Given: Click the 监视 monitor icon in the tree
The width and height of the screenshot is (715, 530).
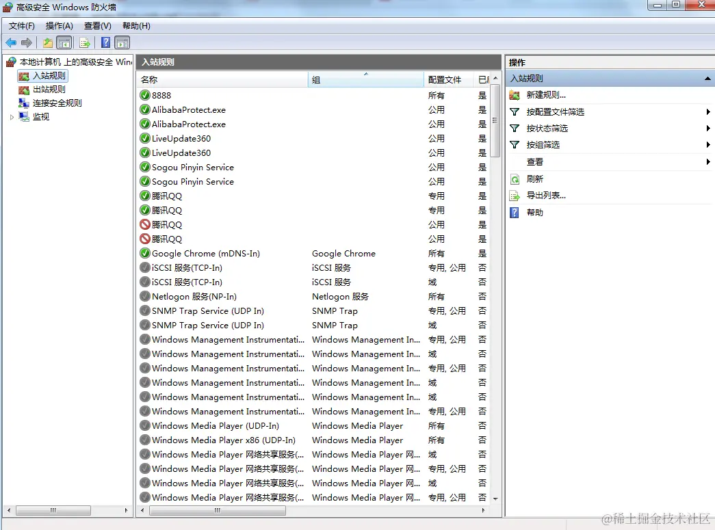Looking at the screenshot, I should click(24, 117).
